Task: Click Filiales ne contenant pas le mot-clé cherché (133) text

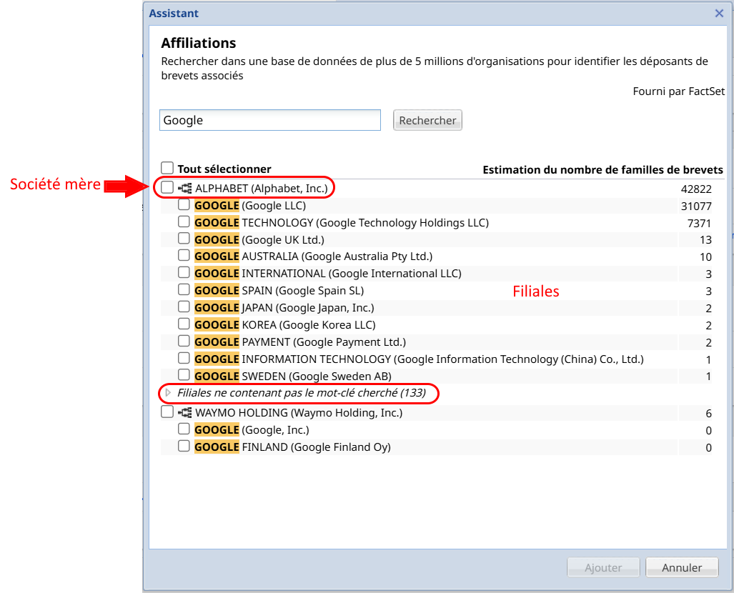Action: click(302, 393)
